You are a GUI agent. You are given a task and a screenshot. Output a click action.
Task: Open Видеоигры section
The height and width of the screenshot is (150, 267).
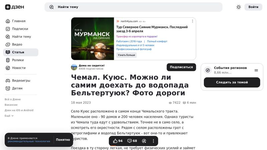click(21, 80)
